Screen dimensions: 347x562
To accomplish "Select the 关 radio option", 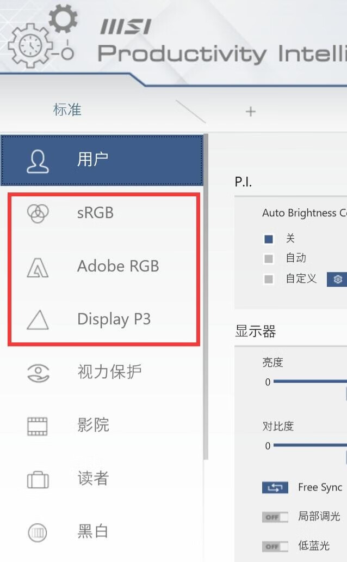I will [x=269, y=239].
